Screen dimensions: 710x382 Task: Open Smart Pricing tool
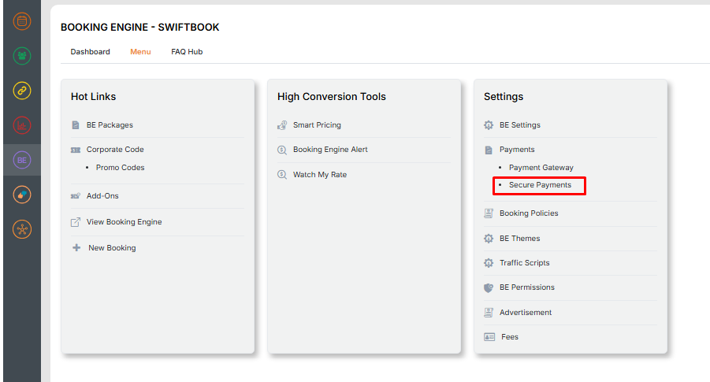(317, 125)
